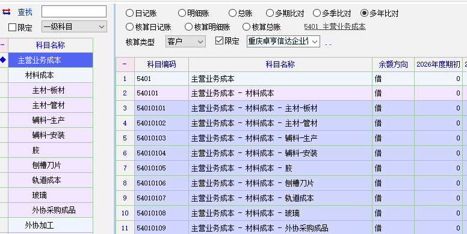Image resolution: width=467 pixels, height=234 pixels.
Task: Click the two-dot ellipsis after the customer box
Action: point(328,44)
